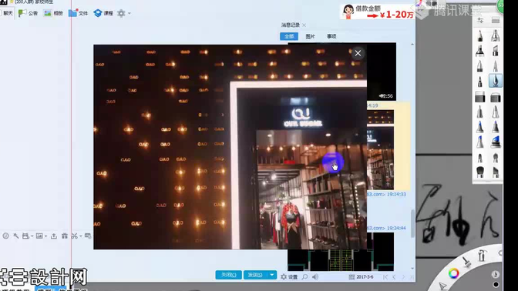Select the blue flat brush in eighth row right

(x=495, y=142)
